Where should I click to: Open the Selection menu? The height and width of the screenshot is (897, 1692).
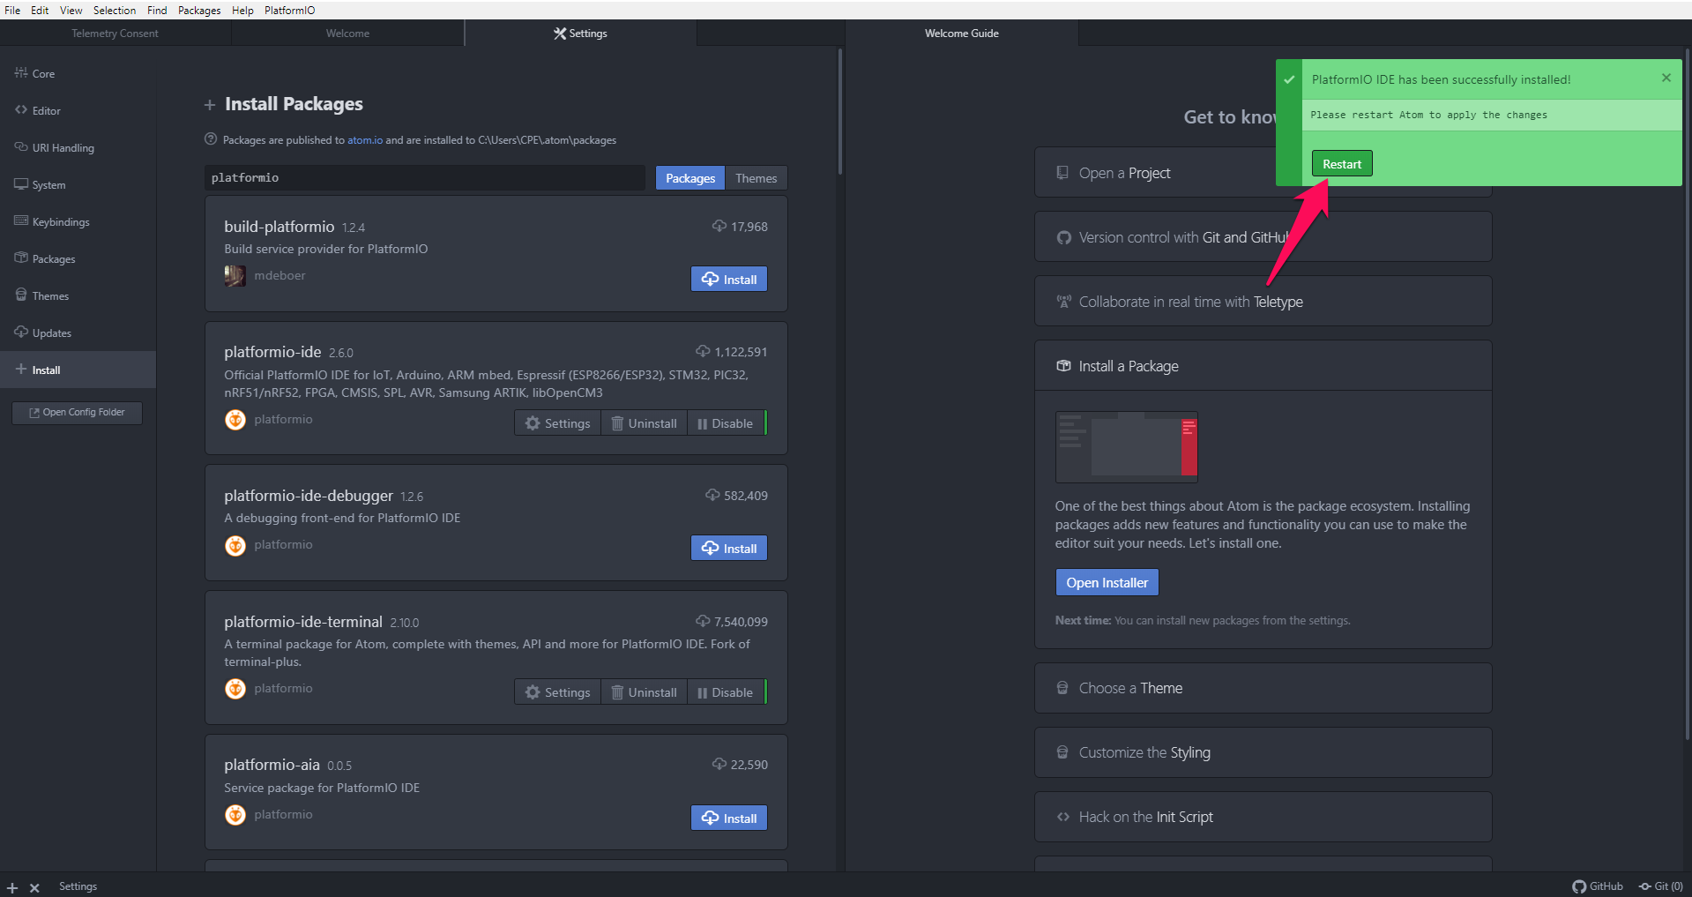pos(115,10)
